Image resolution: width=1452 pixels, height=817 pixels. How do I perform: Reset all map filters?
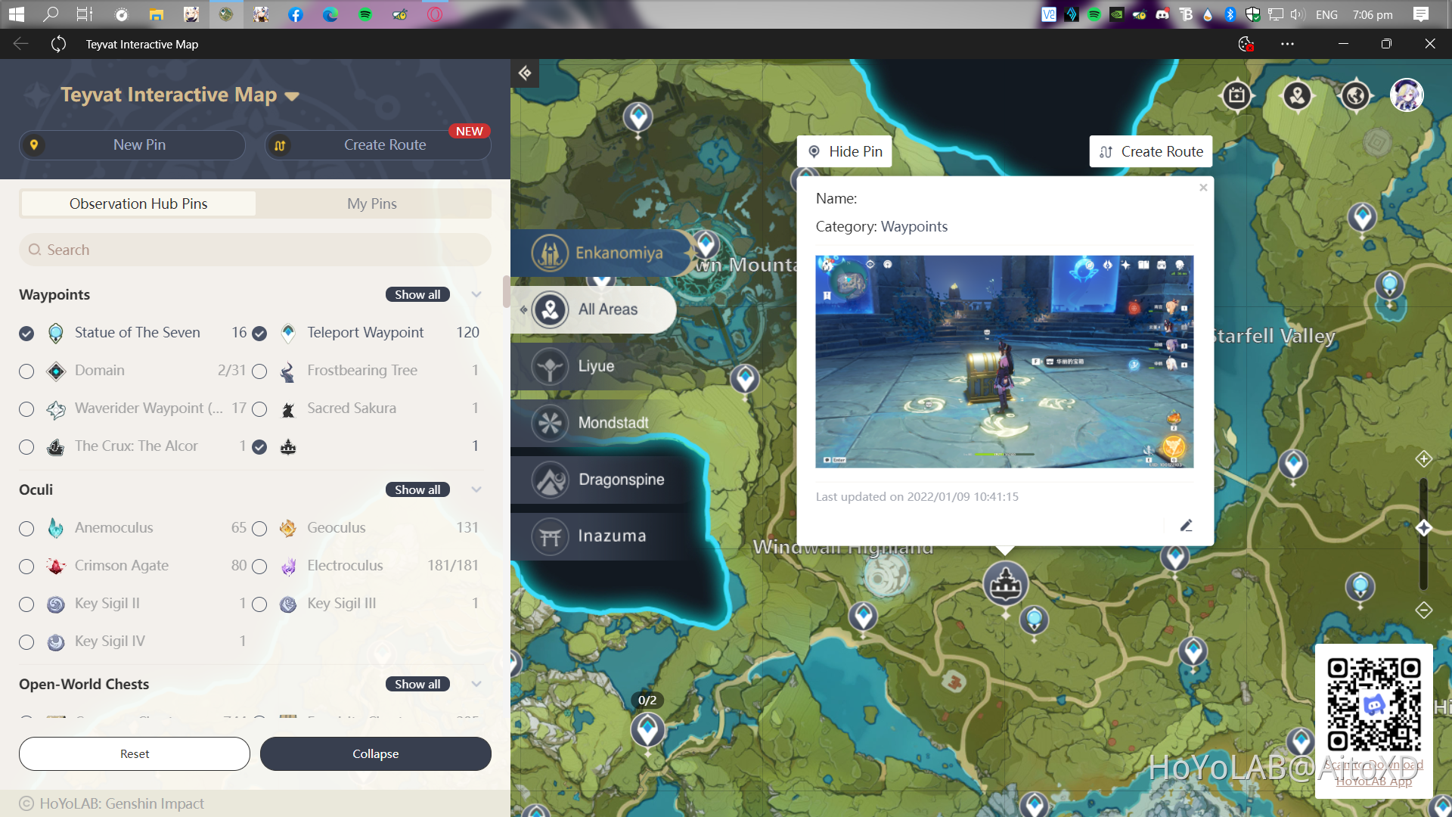(134, 753)
